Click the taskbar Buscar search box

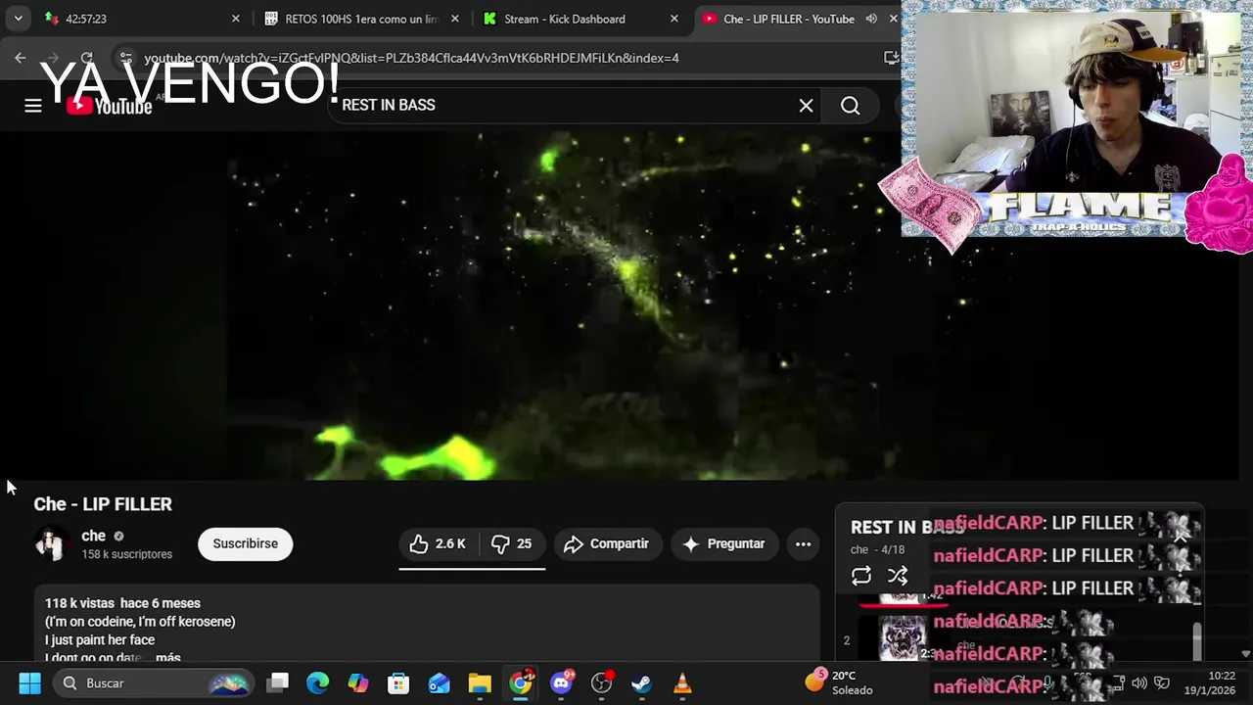point(155,683)
